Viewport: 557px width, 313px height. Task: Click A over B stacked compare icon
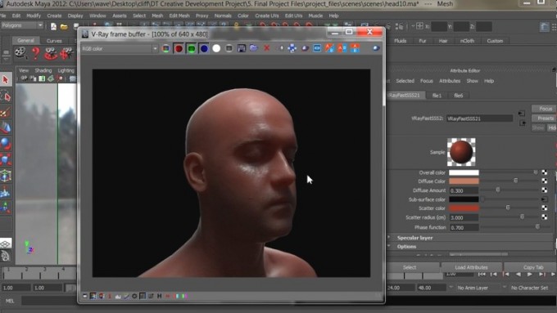355,48
